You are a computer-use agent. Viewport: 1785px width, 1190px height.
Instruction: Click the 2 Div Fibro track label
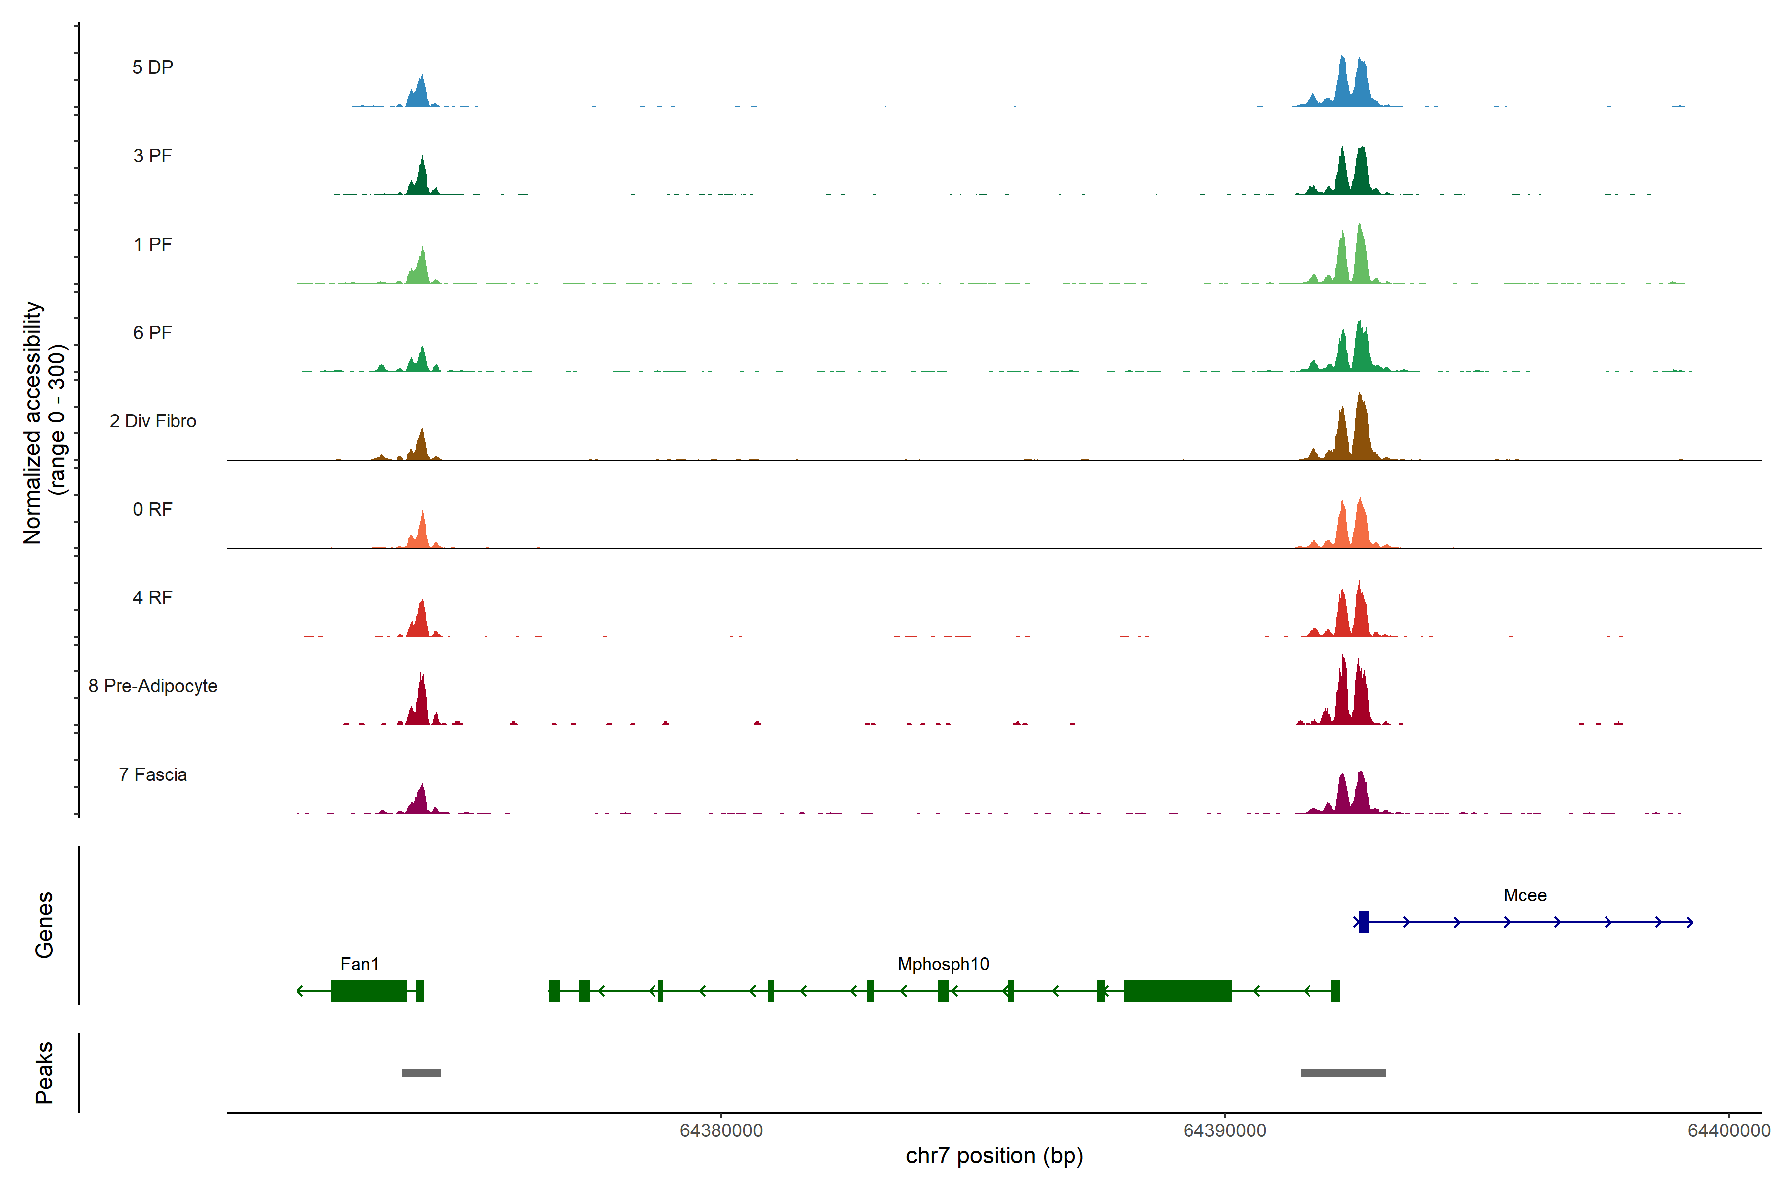coord(153,420)
